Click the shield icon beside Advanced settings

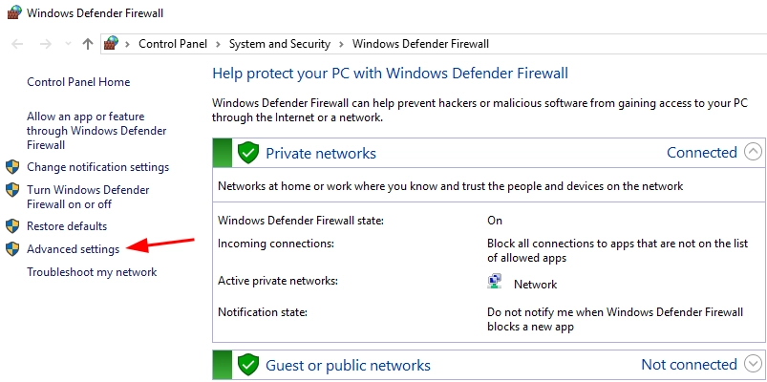coord(12,249)
